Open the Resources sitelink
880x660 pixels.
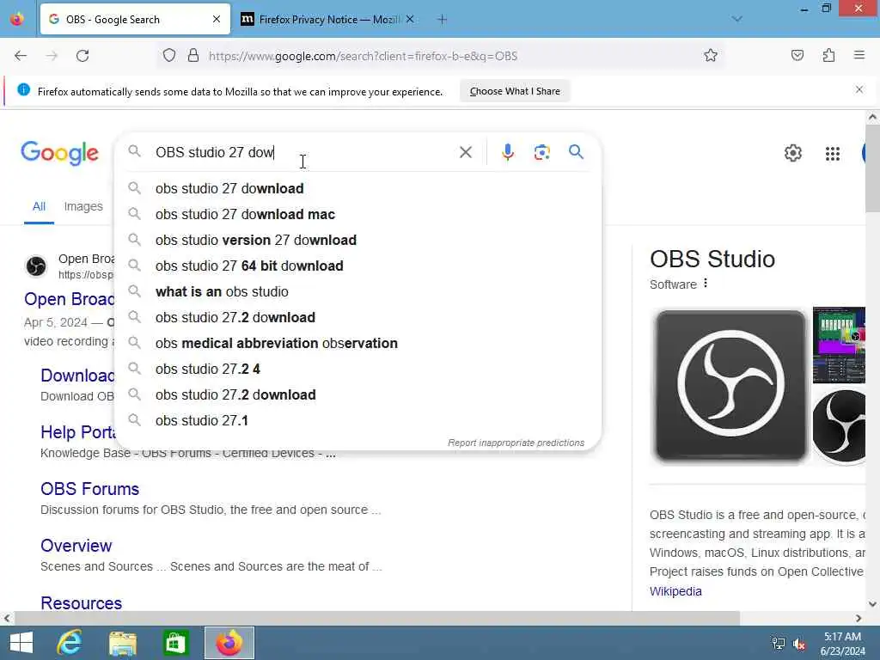[x=82, y=602]
